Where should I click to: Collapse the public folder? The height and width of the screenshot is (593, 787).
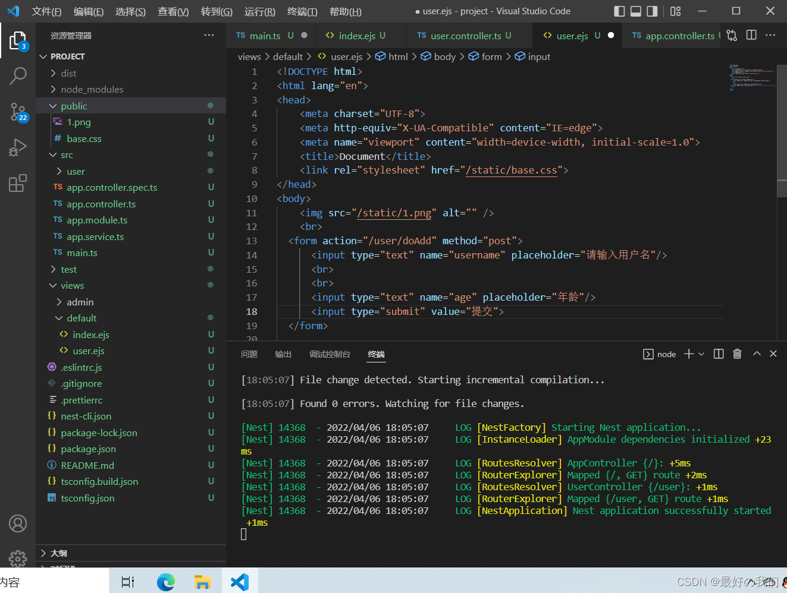(x=131, y=106)
